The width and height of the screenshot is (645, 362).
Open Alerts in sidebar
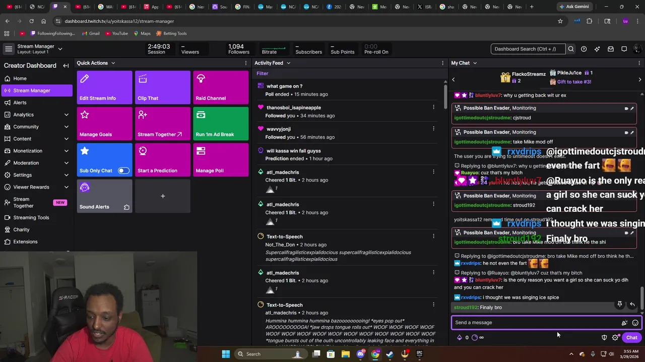pyautogui.click(x=36, y=103)
